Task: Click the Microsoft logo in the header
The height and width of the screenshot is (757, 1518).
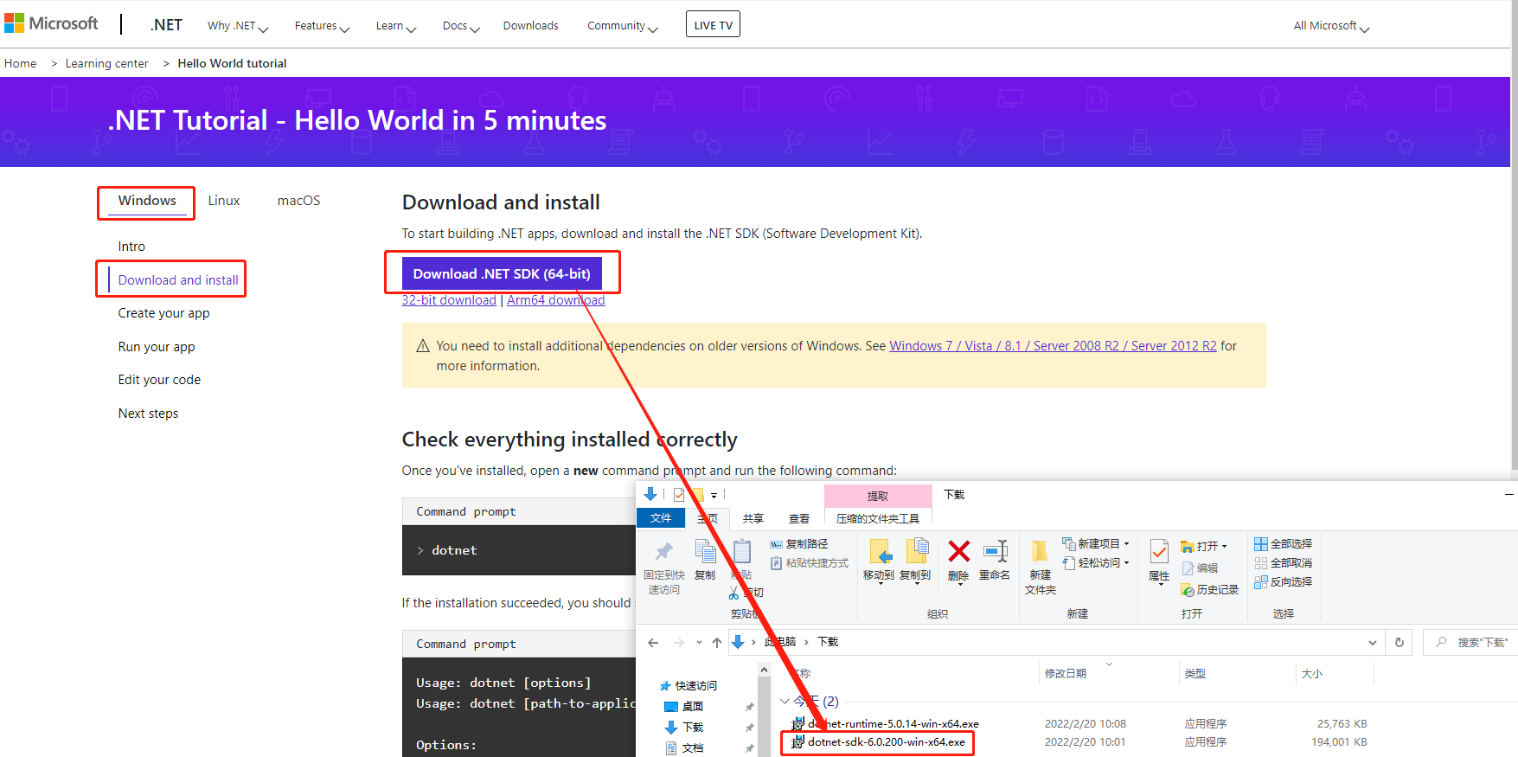Action: (51, 23)
